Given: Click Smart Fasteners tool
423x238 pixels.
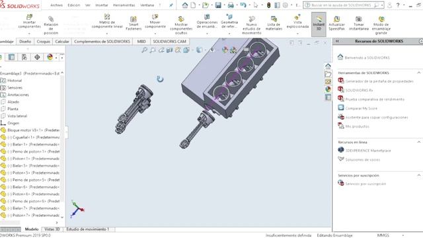Looking at the screenshot, I should pyautogui.click(x=134, y=24).
